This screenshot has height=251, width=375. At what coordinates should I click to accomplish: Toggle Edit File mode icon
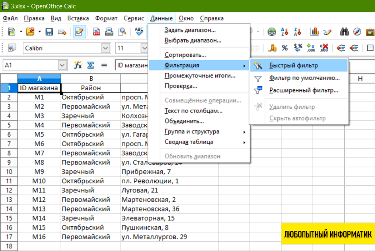[x=79, y=32]
